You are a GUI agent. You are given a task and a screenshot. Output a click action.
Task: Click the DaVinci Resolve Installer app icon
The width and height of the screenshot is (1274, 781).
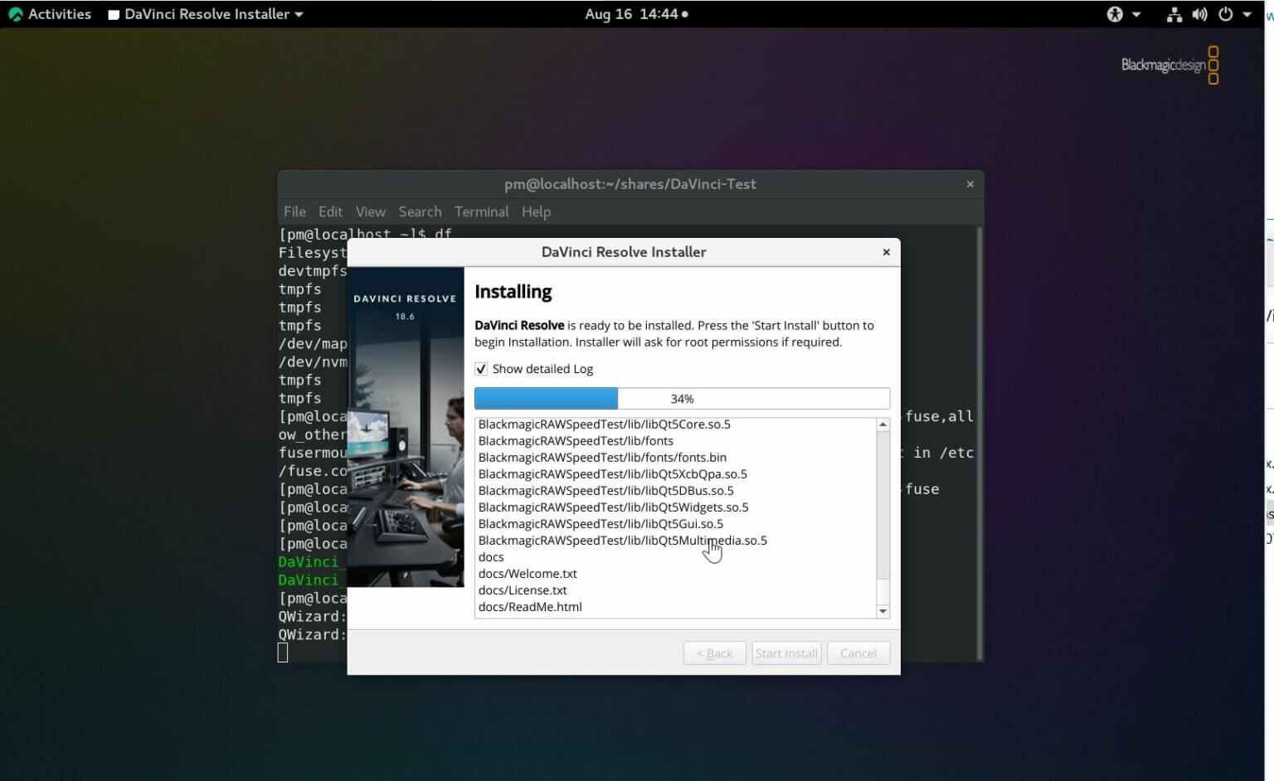[x=113, y=14]
